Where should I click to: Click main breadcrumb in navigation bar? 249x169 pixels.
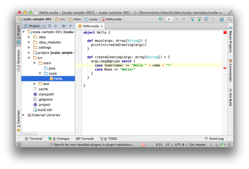[x=75, y=19]
